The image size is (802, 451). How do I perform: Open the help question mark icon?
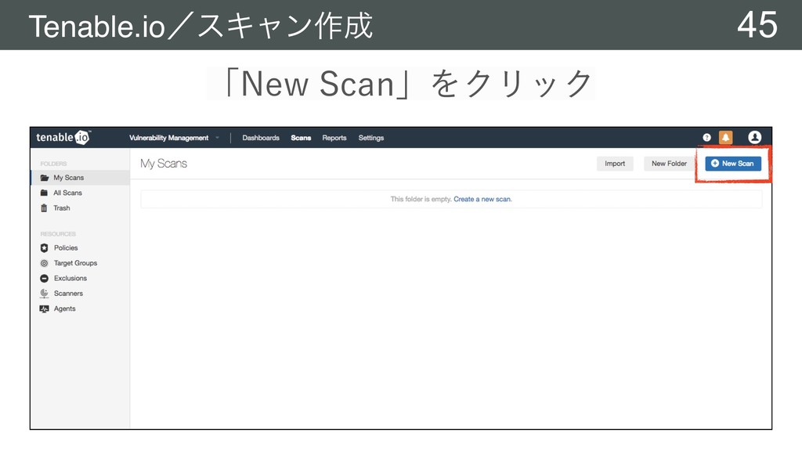[x=707, y=138]
